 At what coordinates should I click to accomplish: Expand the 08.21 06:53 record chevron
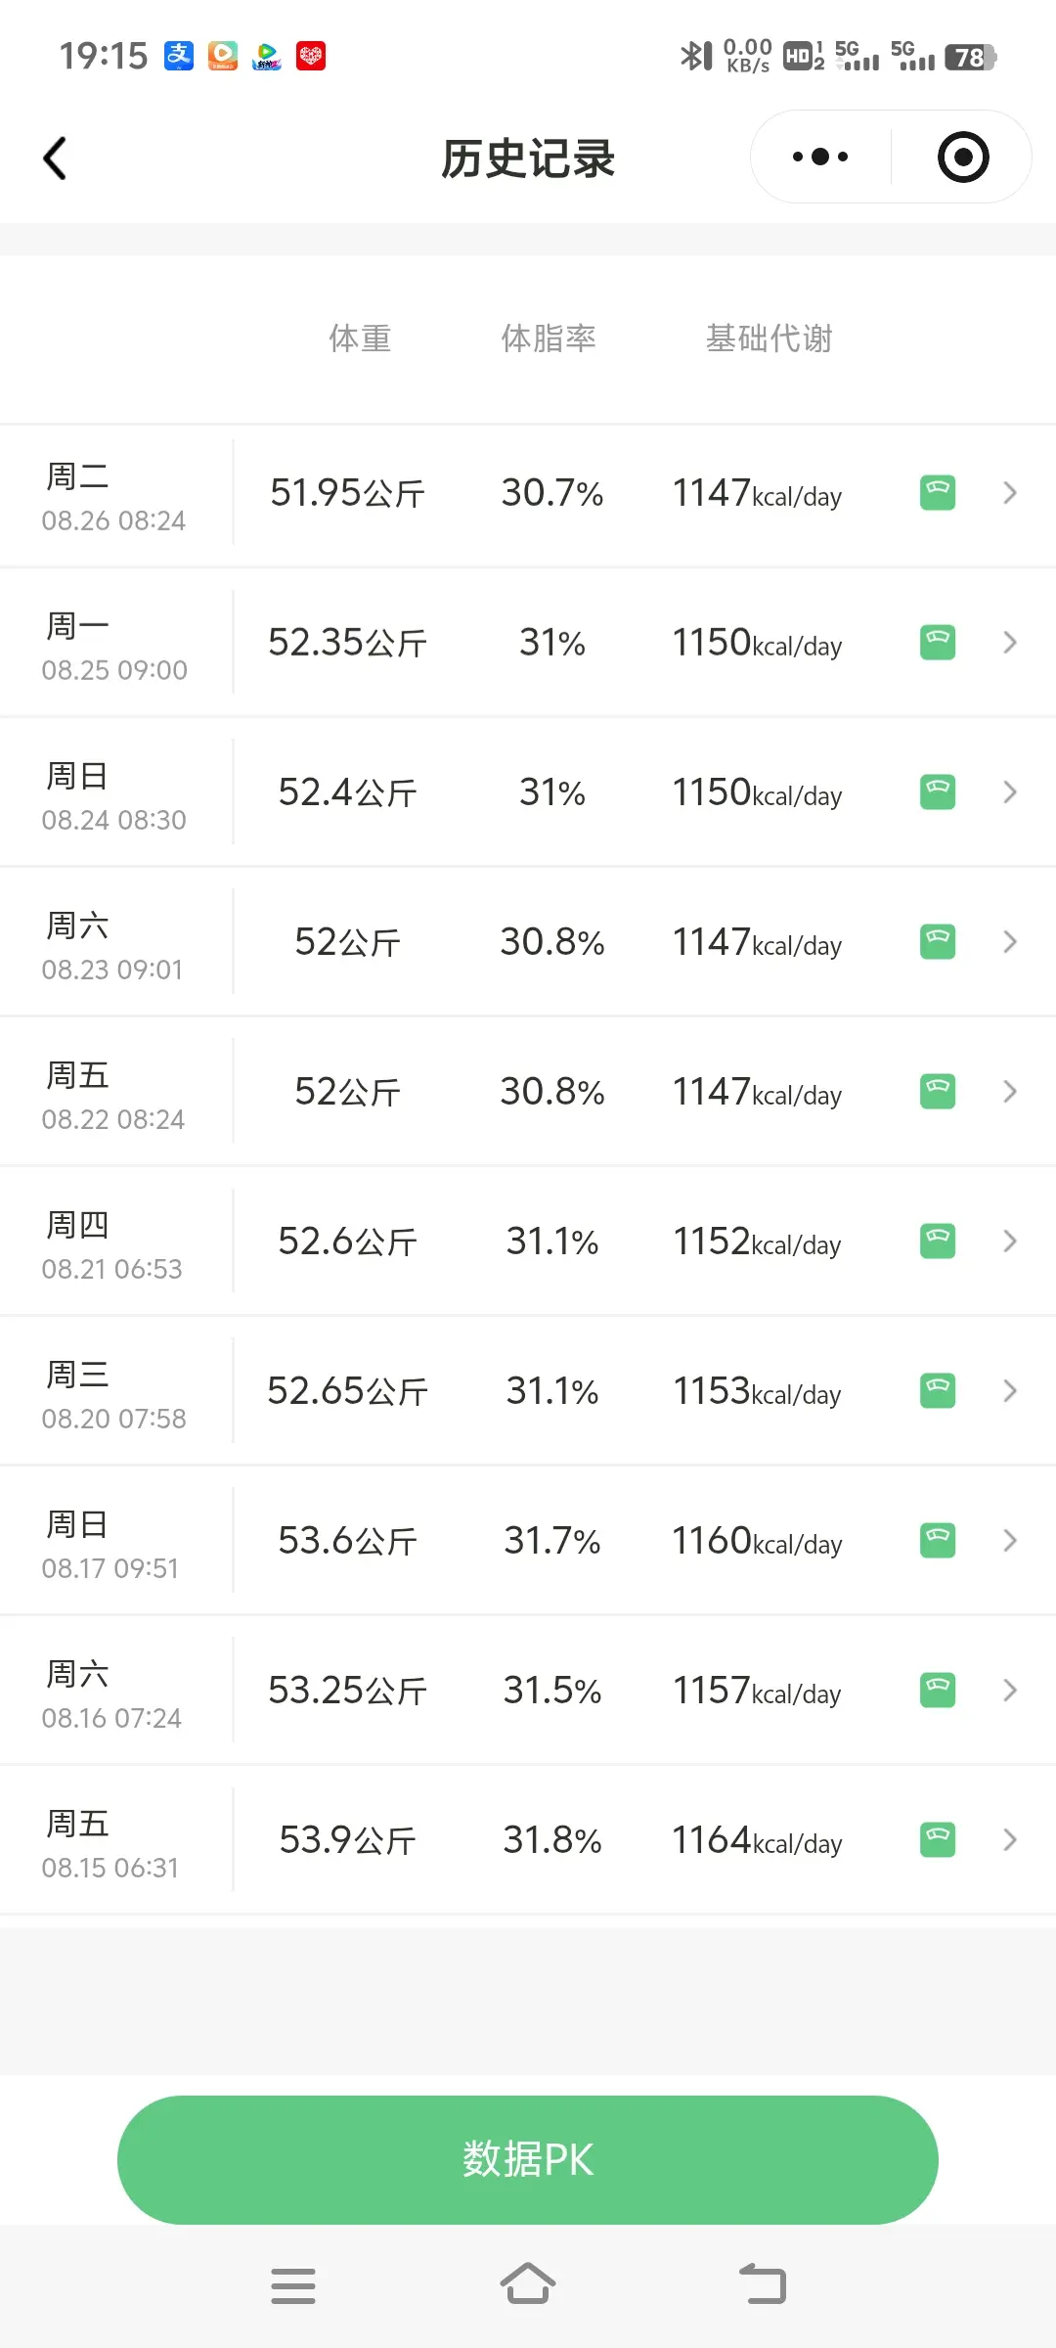click(1010, 1242)
